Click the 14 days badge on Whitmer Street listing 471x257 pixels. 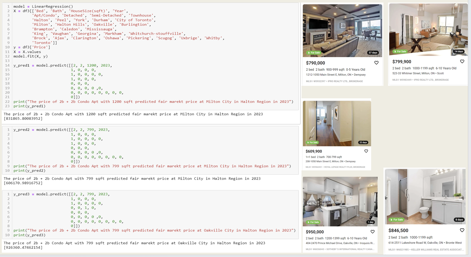coord(459,51)
